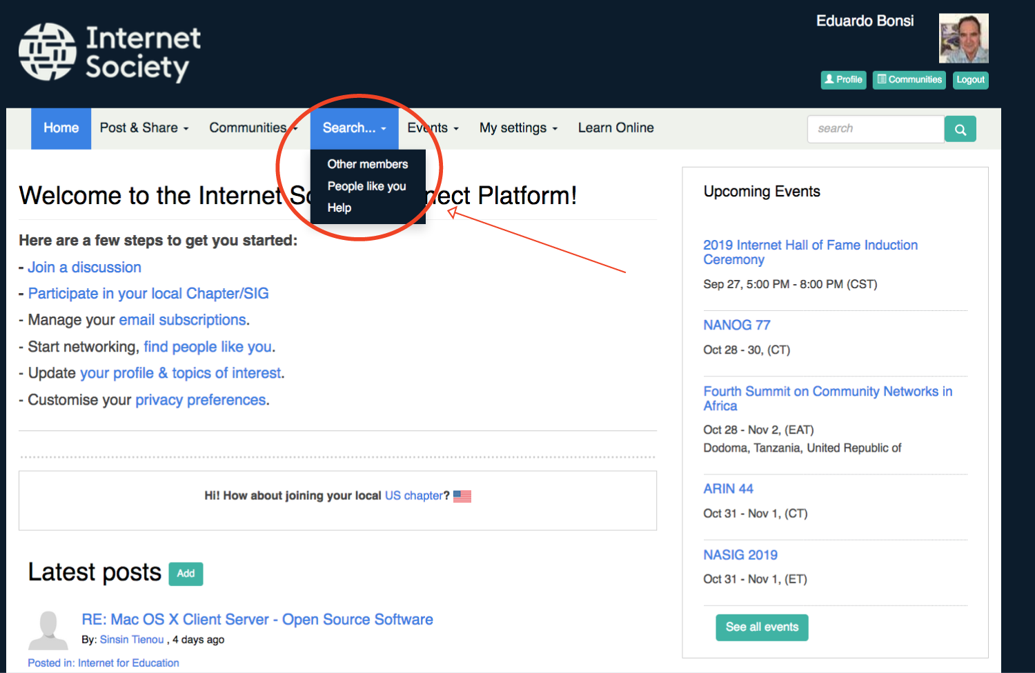The image size is (1035, 673).
Task: Expand the Post & Share menu
Action: tap(144, 128)
